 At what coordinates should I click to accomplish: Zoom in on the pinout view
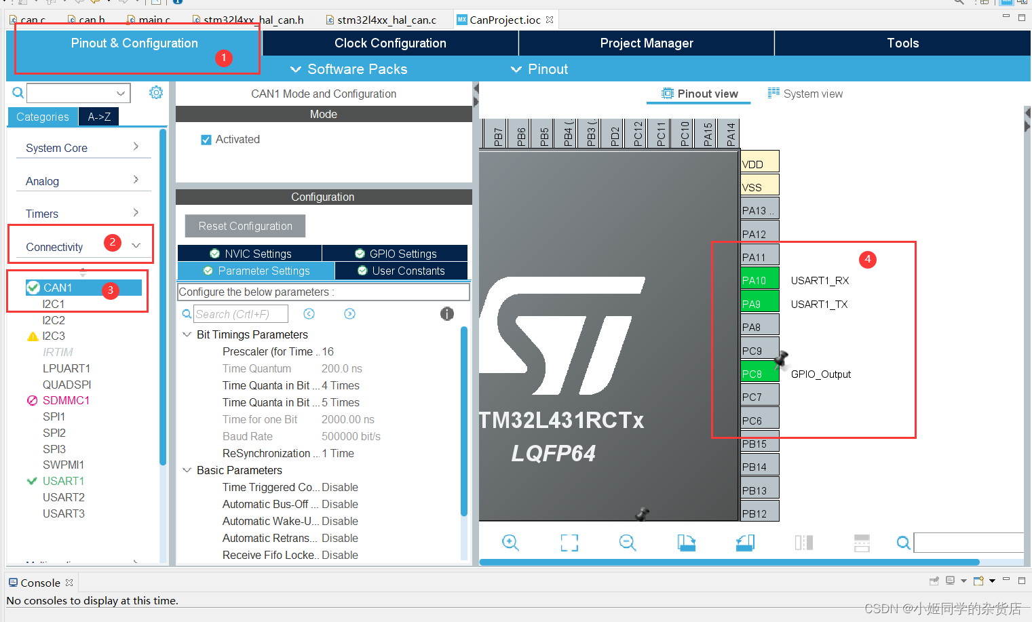point(511,543)
